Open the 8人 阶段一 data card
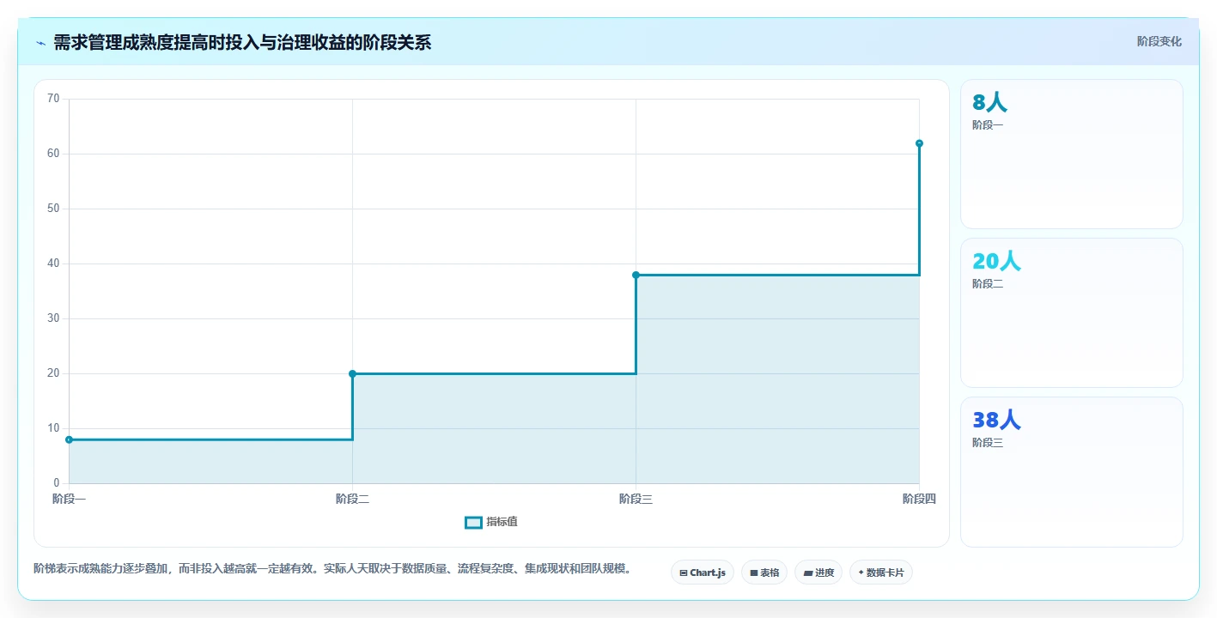This screenshot has height=618, width=1217. click(x=1071, y=154)
